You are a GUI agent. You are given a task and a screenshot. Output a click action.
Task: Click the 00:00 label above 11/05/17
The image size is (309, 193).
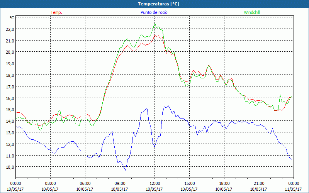tap(294, 184)
